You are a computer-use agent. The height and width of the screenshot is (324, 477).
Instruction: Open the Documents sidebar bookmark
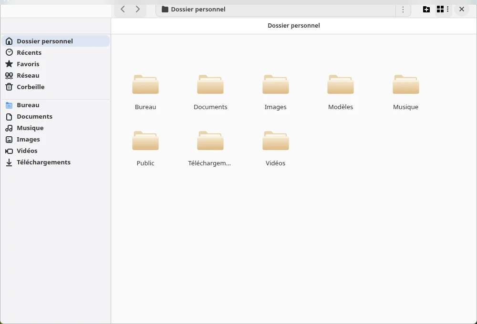click(56, 117)
